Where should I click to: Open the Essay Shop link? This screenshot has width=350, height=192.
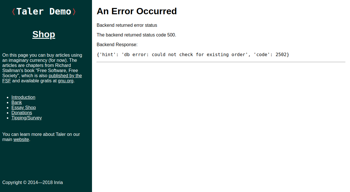click(x=23, y=108)
